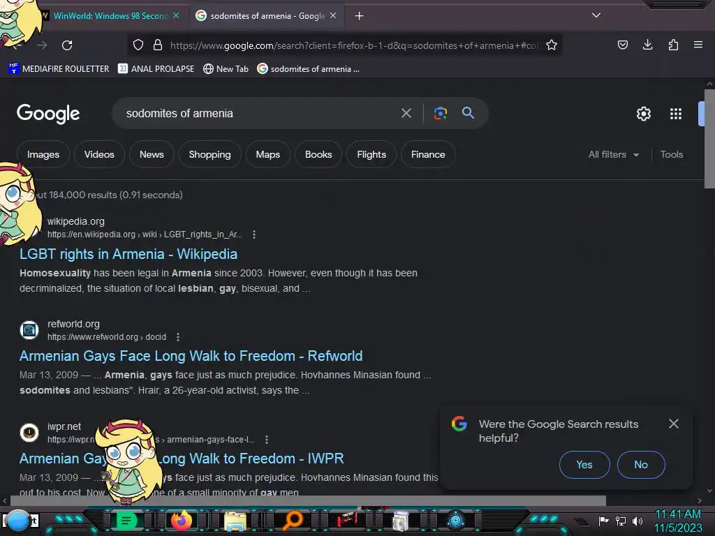715x536 pixels.
Task: Open the extensions puzzle icon
Action: click(673, 45)
